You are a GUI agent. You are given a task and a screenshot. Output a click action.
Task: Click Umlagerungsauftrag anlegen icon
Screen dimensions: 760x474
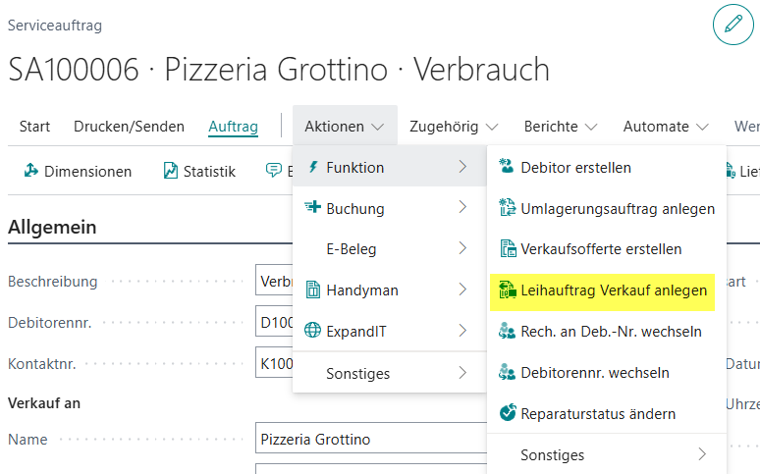[x=508, y=208]
